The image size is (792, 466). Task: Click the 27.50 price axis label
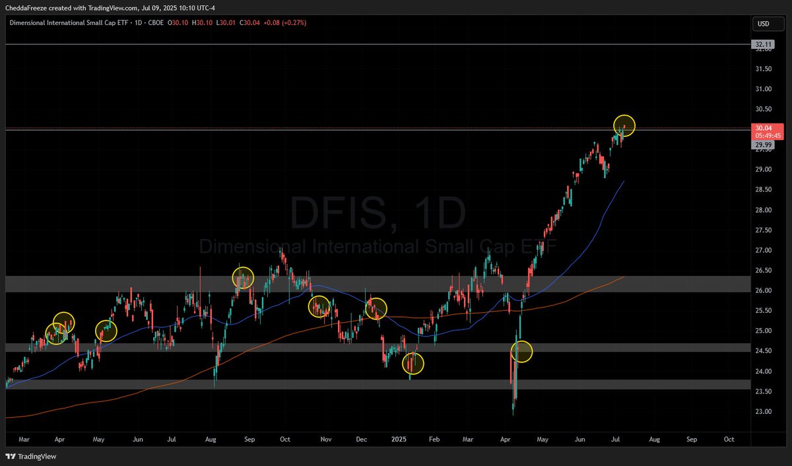pyautogui.click(x=764, y=230)
